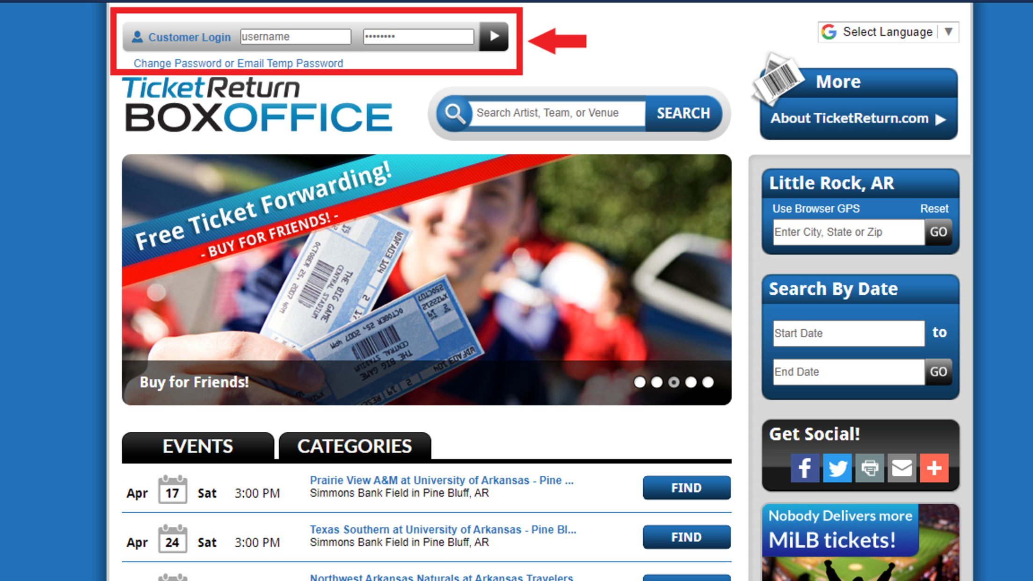Click the orange plus share icon
1033x581 pixels.
tap(934, 467)
